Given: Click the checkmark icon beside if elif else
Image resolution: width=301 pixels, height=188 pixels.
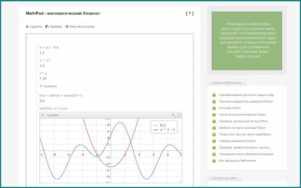Looking at the screenshot, I should (x=214, y=108).
